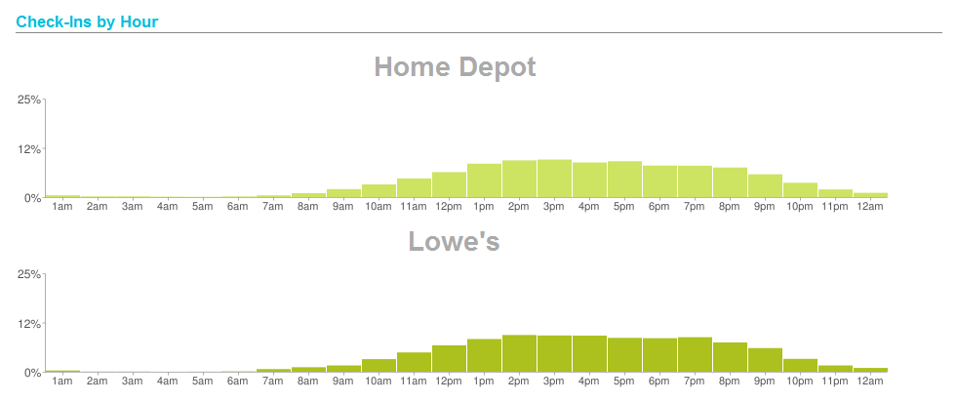This screenshot has width=957, height=402.
Task: Select Lowe's 1pm bar
Action: point(484,355)
